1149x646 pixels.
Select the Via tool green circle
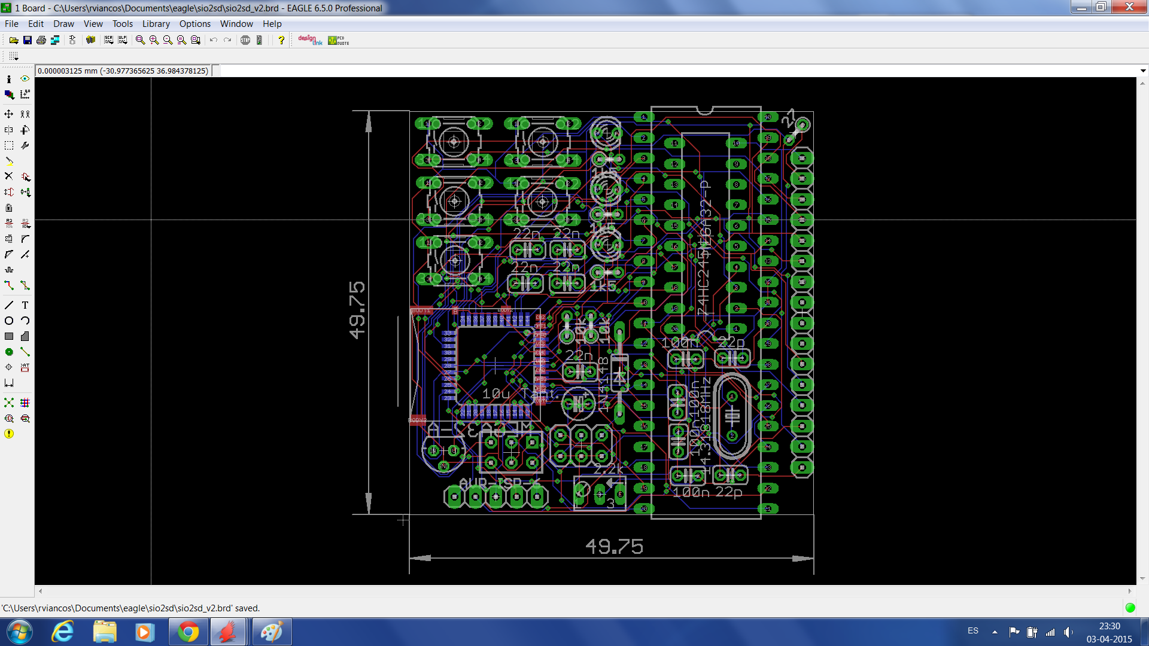pos(9,352)
